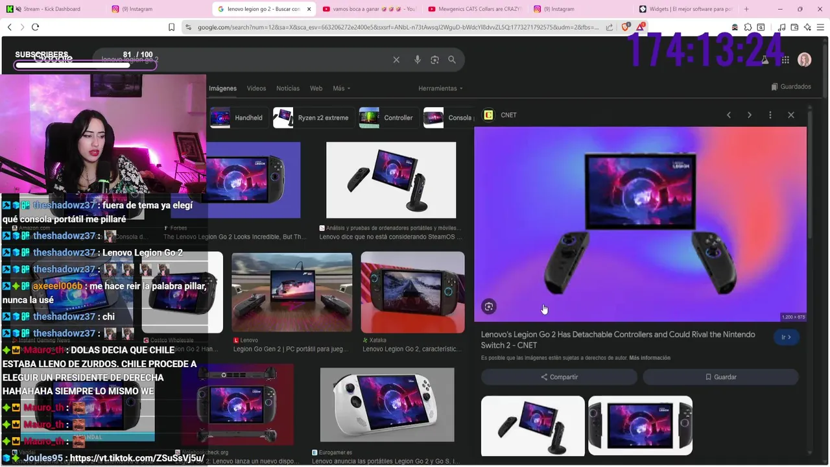Open the Leo AI sparkle icon
Image resolution: width=830 pixels, height=467 pixels.
(x=807, y=27)
